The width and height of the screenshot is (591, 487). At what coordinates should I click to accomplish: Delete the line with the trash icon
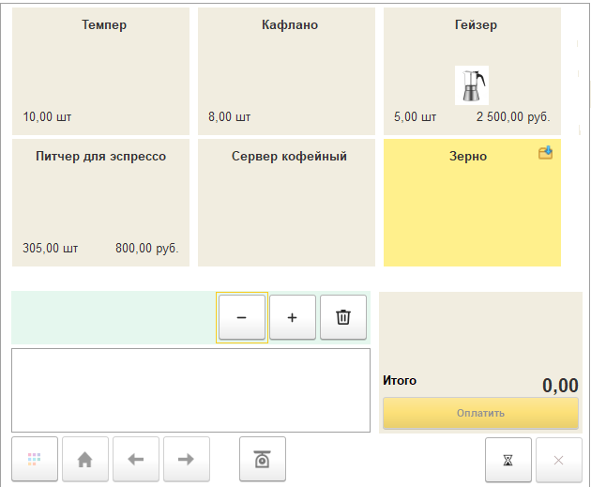[342, 318]
